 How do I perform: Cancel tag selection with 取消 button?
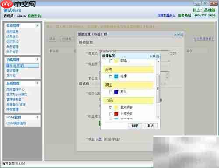point(151,126)
